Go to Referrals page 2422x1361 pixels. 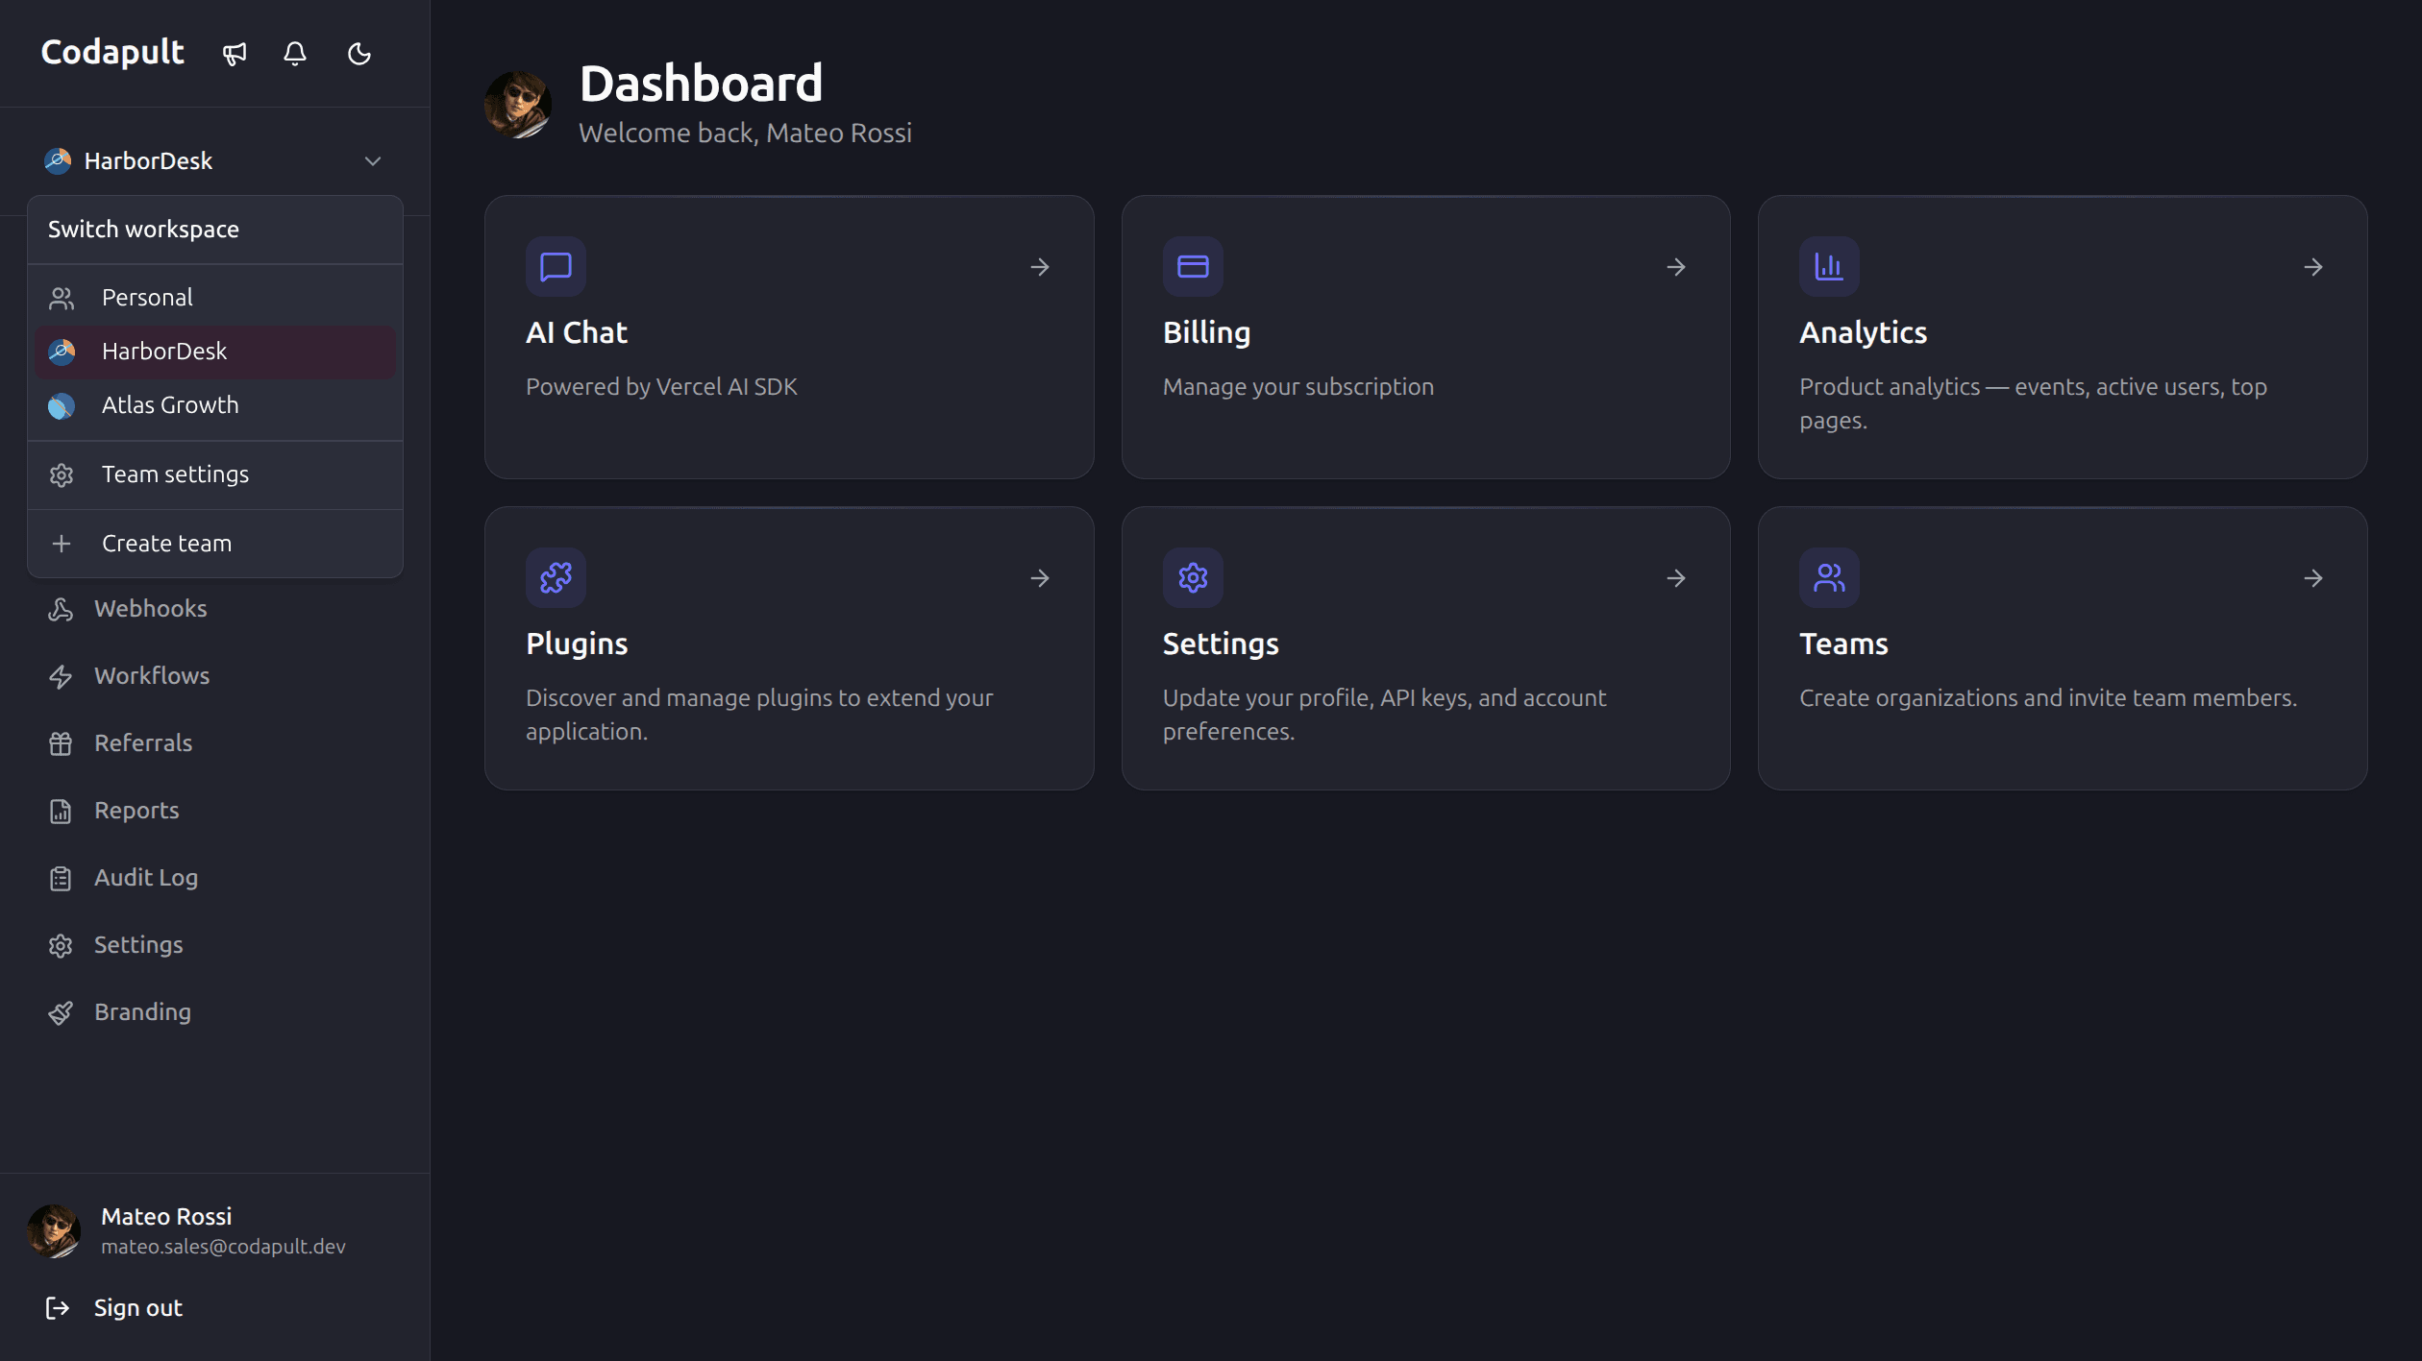[215, 743]
